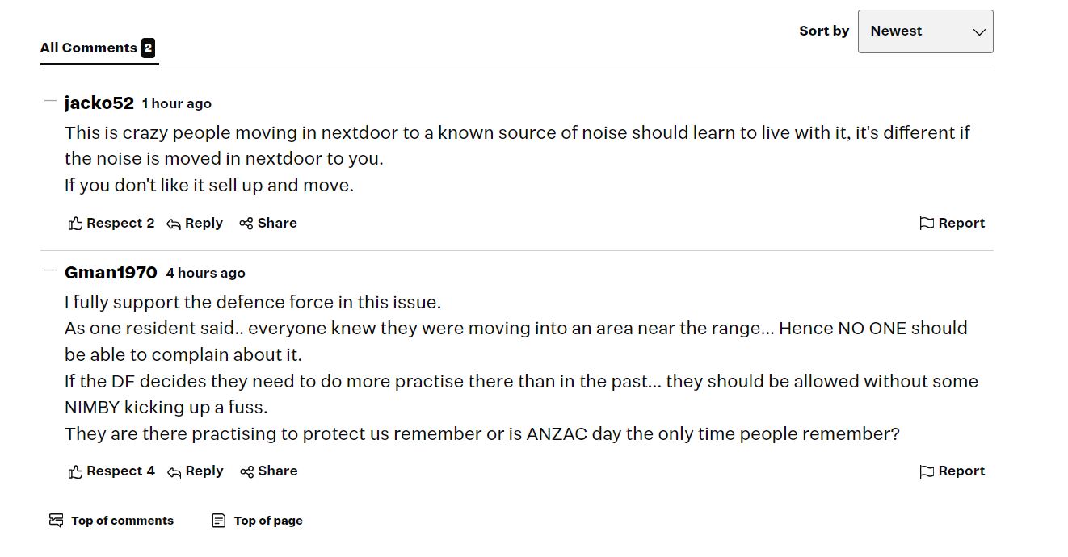Collapse jacko52's comment with the dash toggle
This screenshot has height=557, width=1068.
50,102
